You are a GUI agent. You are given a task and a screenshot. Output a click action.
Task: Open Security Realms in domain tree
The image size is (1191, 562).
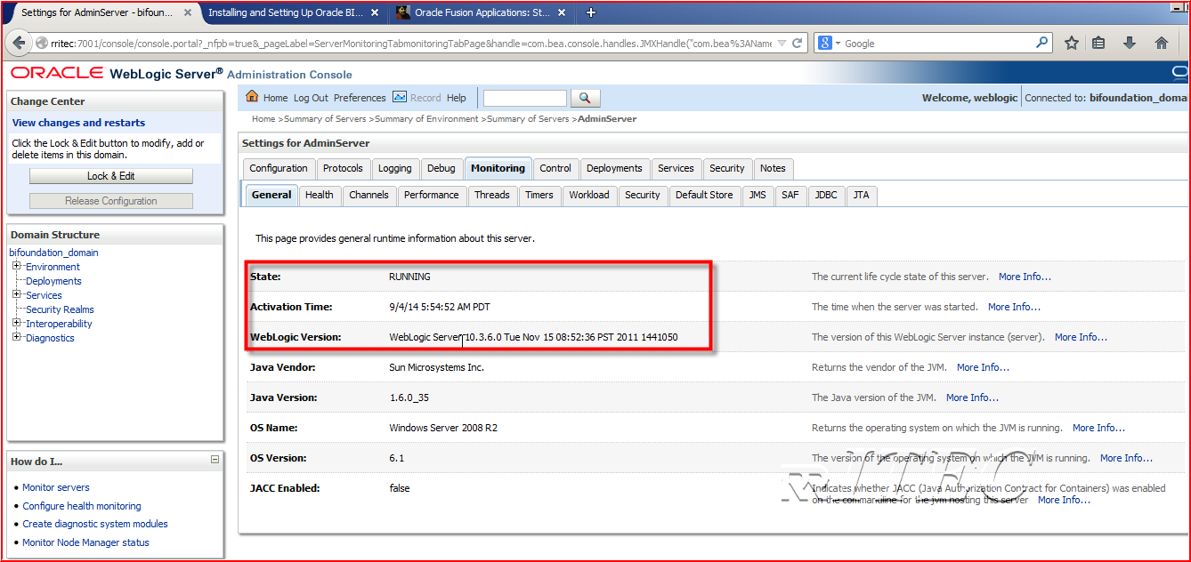pyautogui.click(x=60, y=309)
